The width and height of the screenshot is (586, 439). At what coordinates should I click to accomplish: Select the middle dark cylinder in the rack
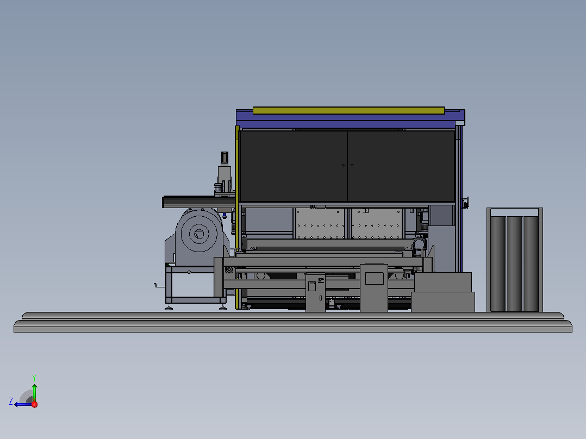click(x=514, y=264)
